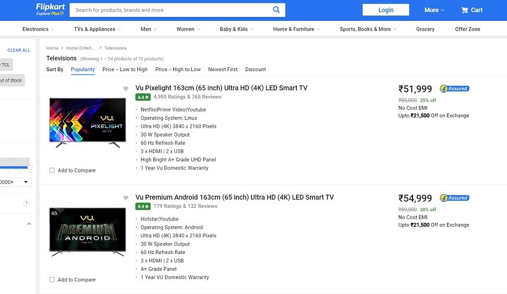The width and height of the screenshot is (507, 294).
Task: Sort by Newest First
Action: [223, 69]
